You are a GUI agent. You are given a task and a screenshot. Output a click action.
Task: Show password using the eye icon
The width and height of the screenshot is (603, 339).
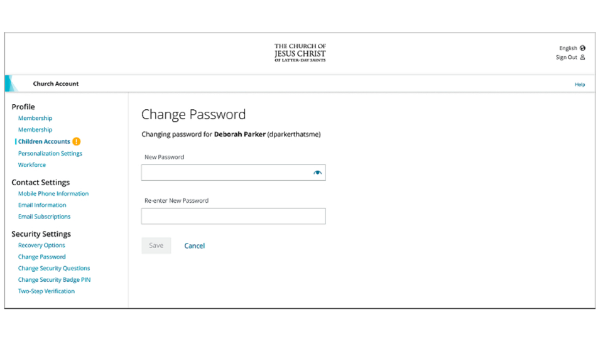318,173
